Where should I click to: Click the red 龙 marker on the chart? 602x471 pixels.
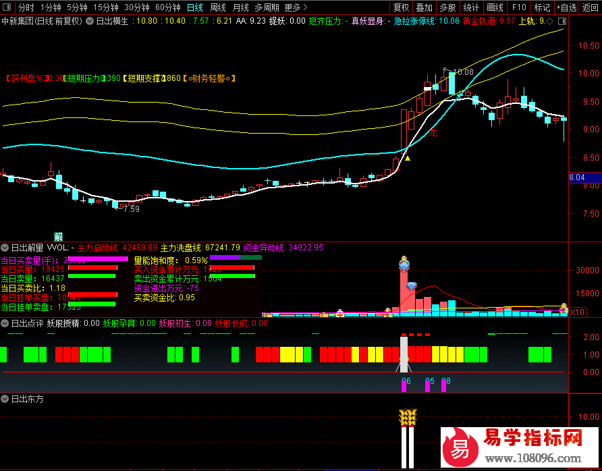(x=433, y=133)
